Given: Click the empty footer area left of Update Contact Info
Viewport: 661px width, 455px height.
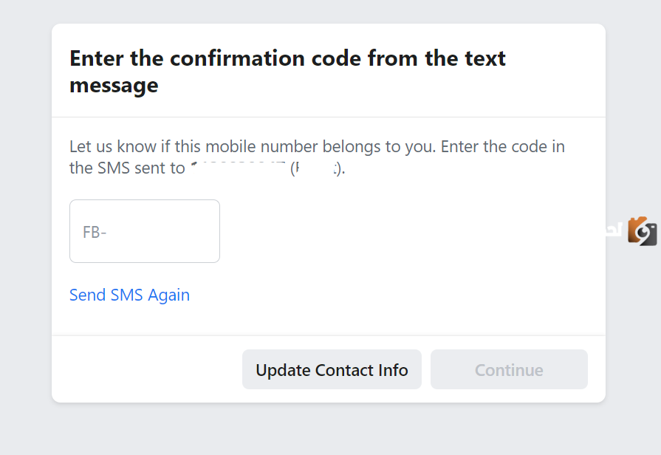Looking at the screenshot, I should (148, 369).
